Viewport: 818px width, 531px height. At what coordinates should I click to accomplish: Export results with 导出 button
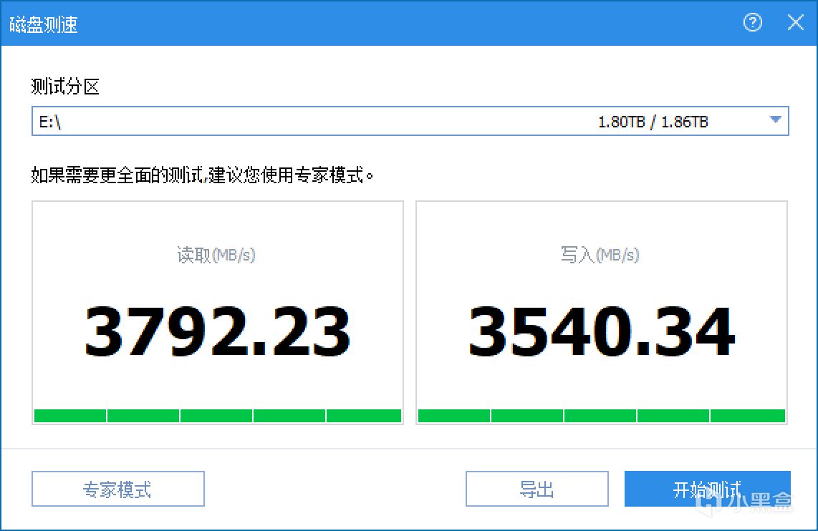(536, 489)
